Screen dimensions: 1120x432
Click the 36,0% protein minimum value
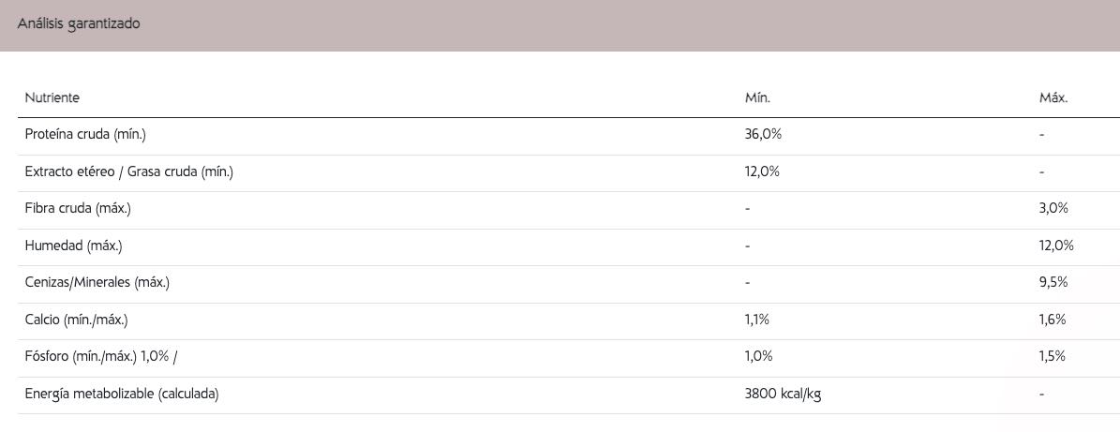coord(763,134)
